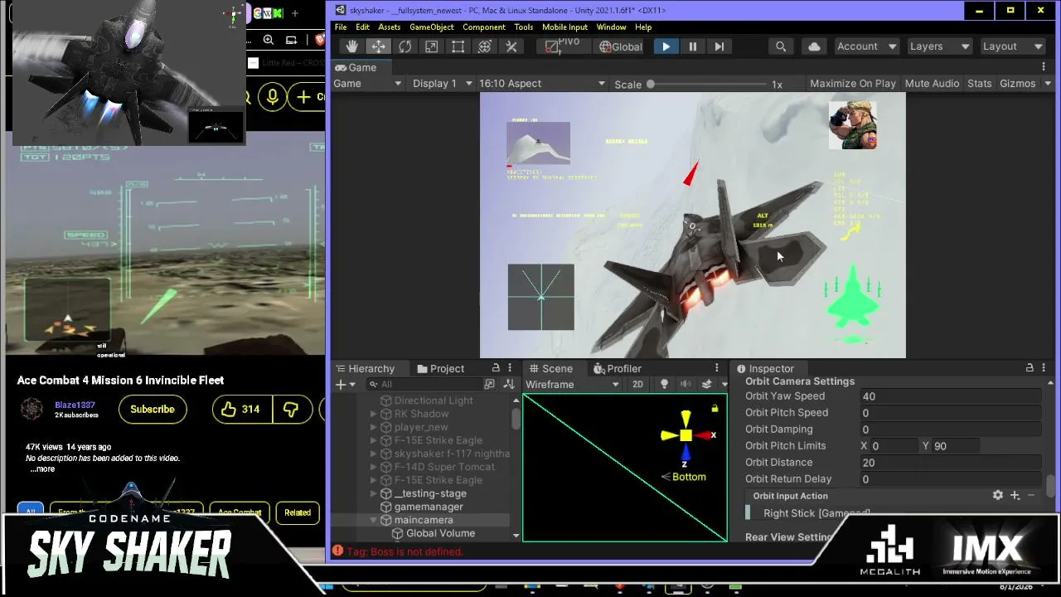Toggle scene audio speaker icon
This screenshot has height=597, width=1061.
[x=686, y=384]
